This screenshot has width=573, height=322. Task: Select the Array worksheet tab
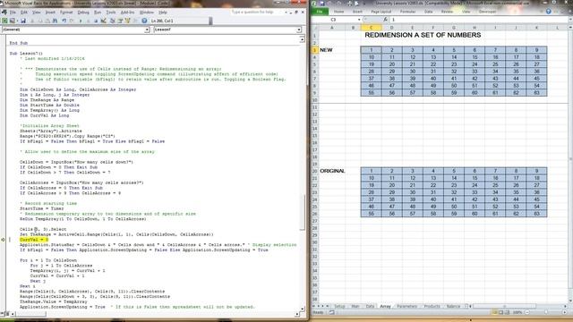click(x=385, y=306)
